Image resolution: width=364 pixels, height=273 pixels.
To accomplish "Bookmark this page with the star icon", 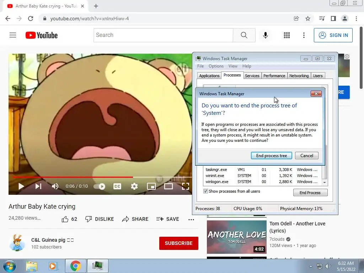I will pos(308,18).
